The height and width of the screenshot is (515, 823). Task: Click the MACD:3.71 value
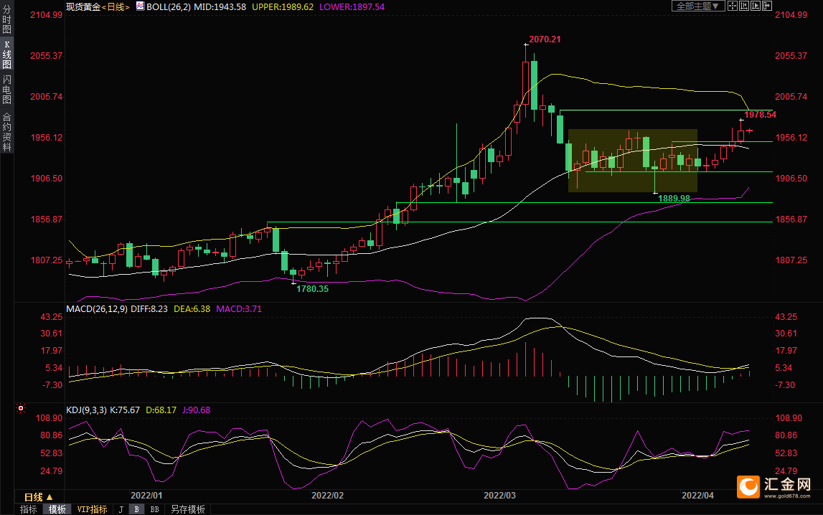(x=239, y=309)
